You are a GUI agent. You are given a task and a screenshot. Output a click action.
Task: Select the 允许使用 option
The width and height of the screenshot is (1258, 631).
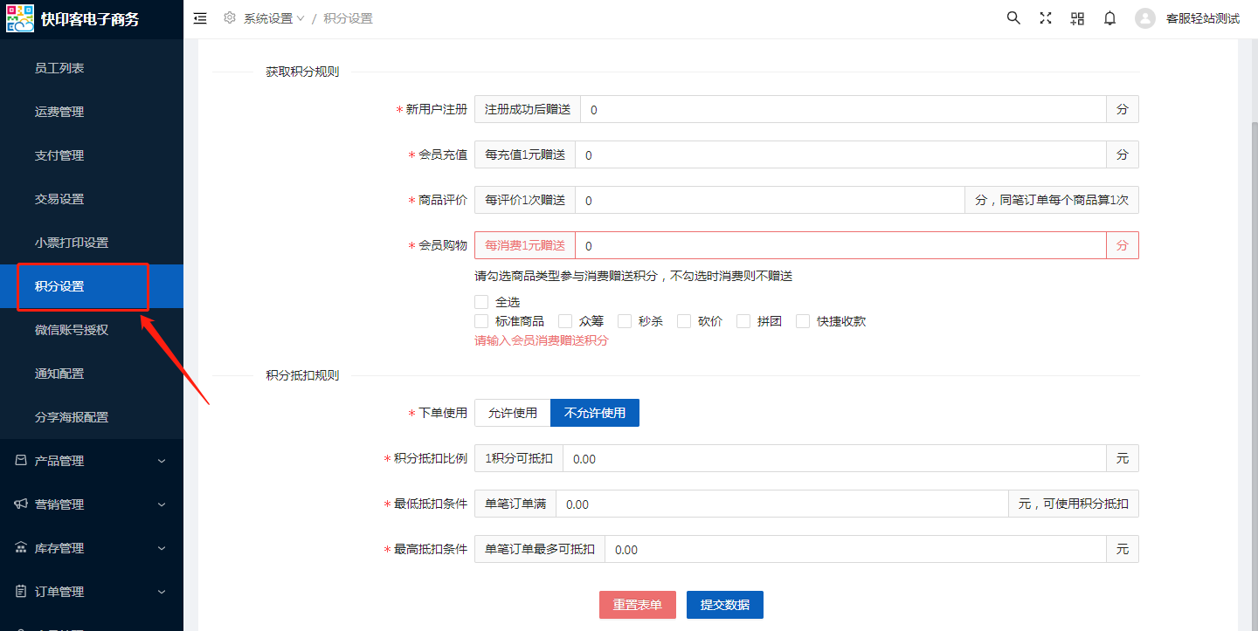click(x=513, y=413)
